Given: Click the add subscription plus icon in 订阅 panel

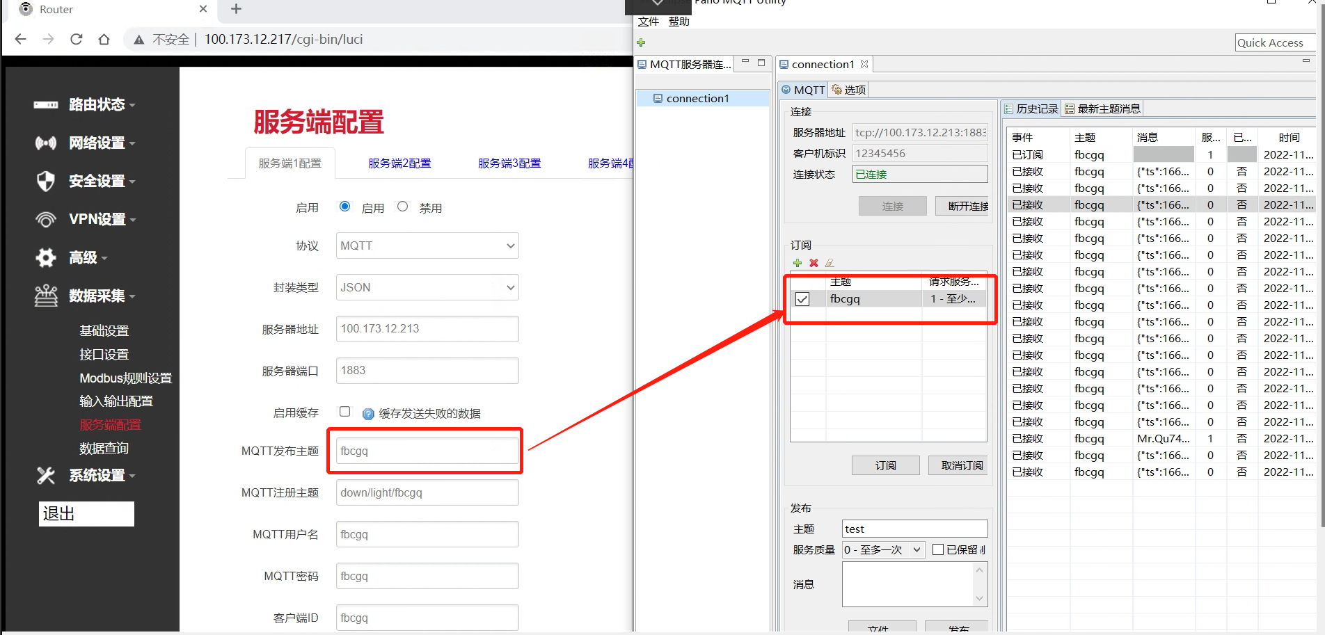Looking at the screenshot, I should pyautogui.click(x=798, y=263).
